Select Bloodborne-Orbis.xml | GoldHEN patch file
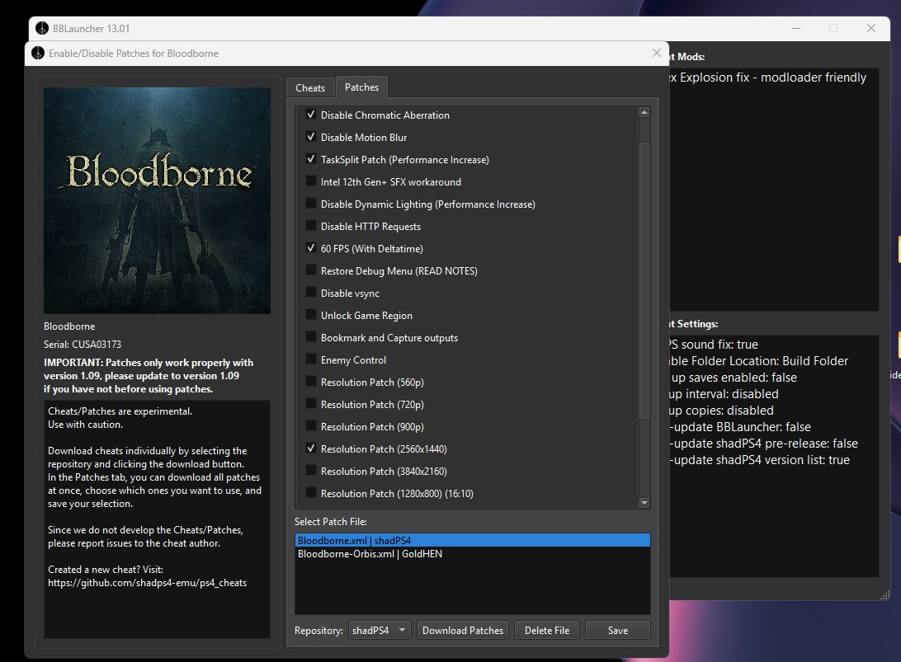Screen dimensions: 901x662 (x=472, y=553)
